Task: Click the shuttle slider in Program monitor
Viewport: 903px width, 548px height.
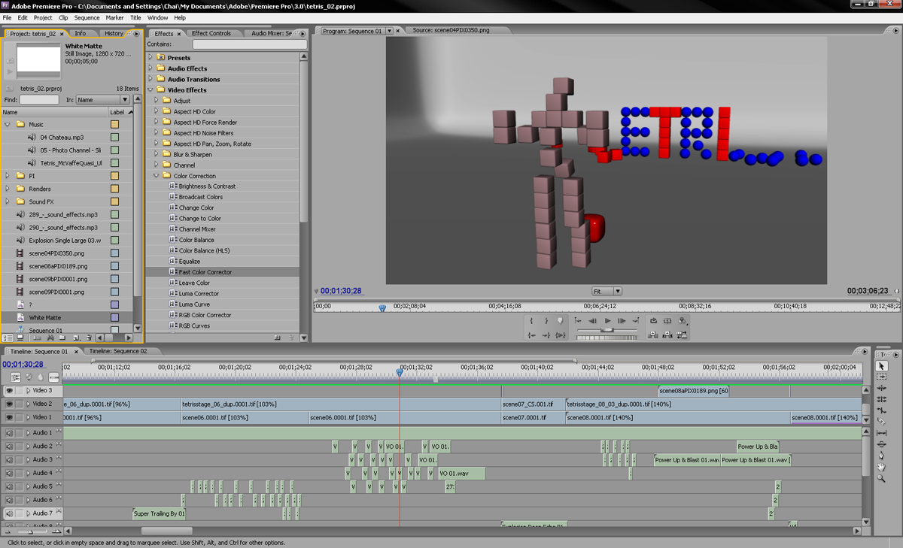Action: (607, 330)
